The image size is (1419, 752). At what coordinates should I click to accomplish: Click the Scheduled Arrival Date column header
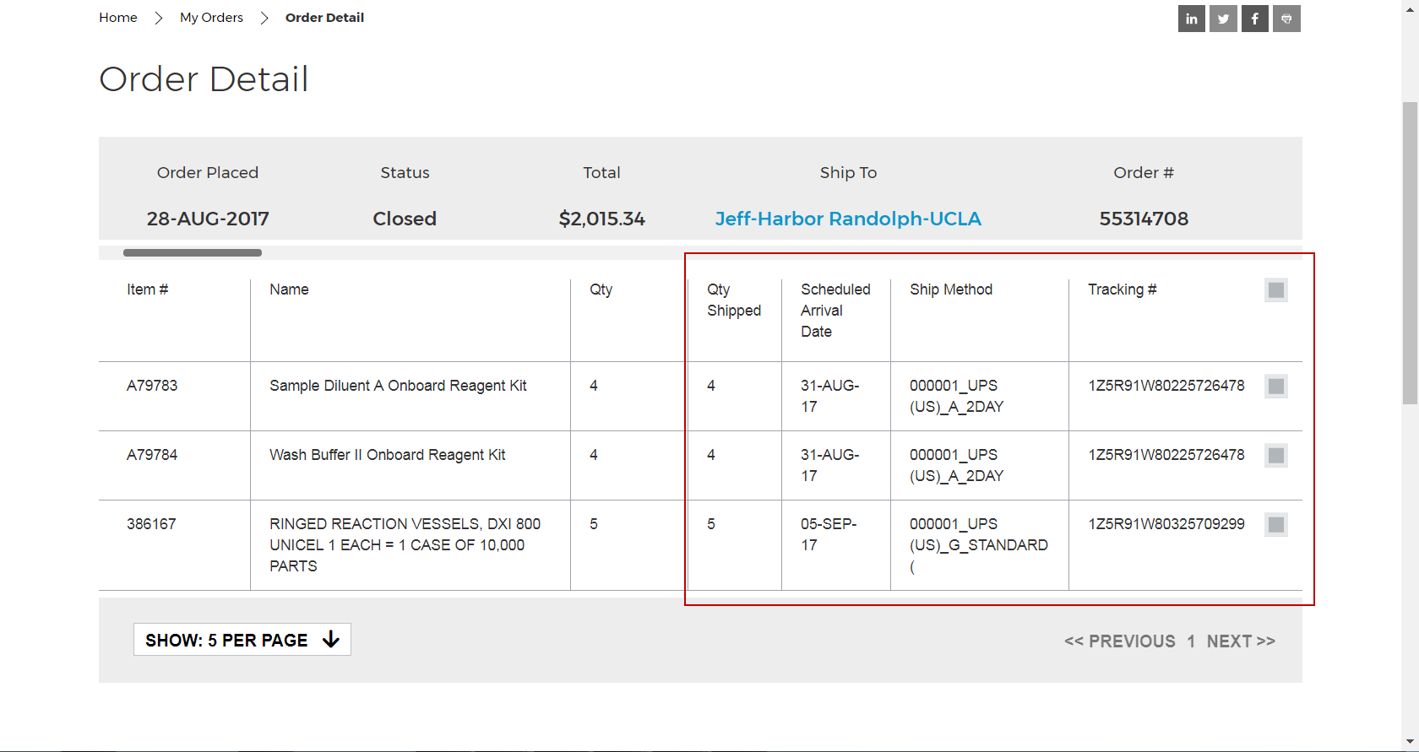(835, 311)
